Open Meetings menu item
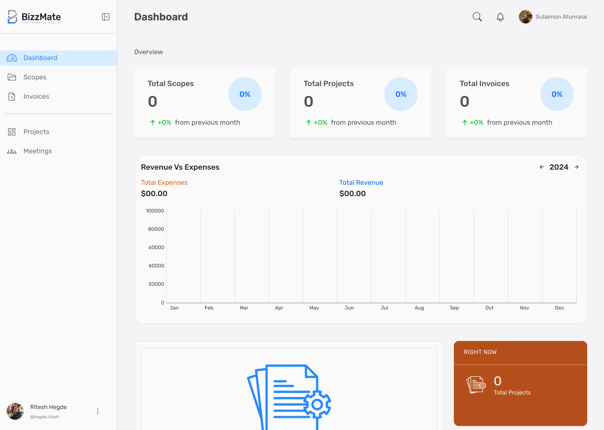Screen dimensions: 604x430 coord(59,151)
